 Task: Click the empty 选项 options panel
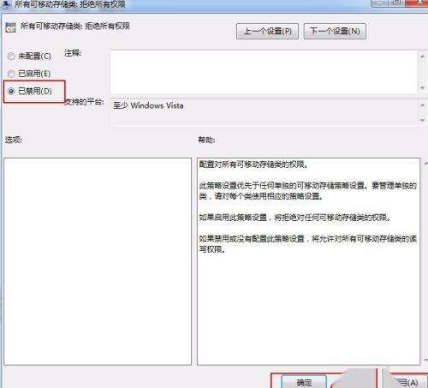click(98, 261)
